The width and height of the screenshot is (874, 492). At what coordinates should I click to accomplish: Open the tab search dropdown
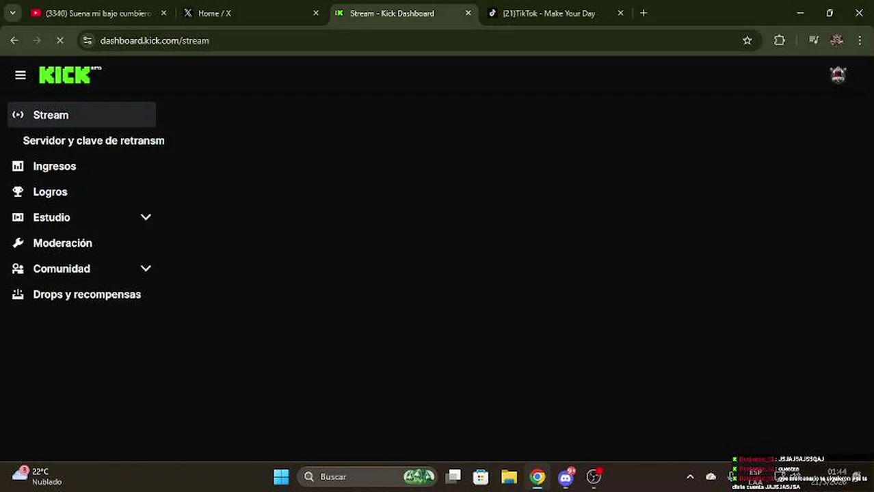[x=12, y=13]
